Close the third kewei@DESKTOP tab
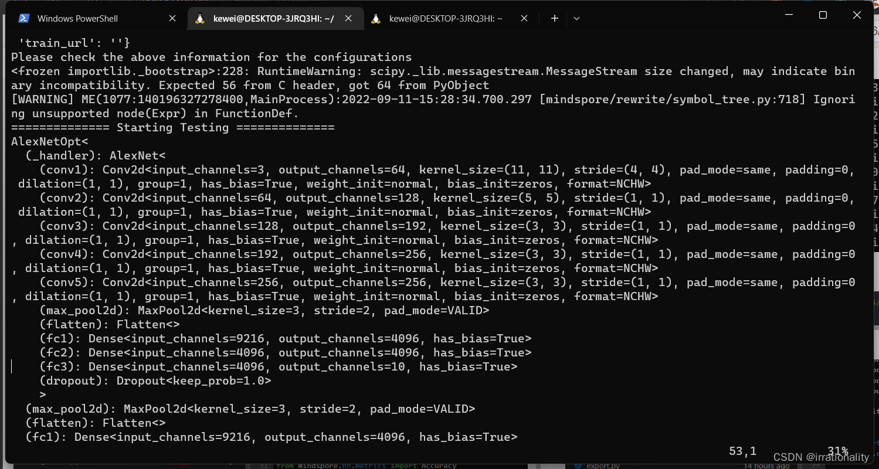Image resolution: width=879 pixels, height=469 pixels. coord(524,18)
